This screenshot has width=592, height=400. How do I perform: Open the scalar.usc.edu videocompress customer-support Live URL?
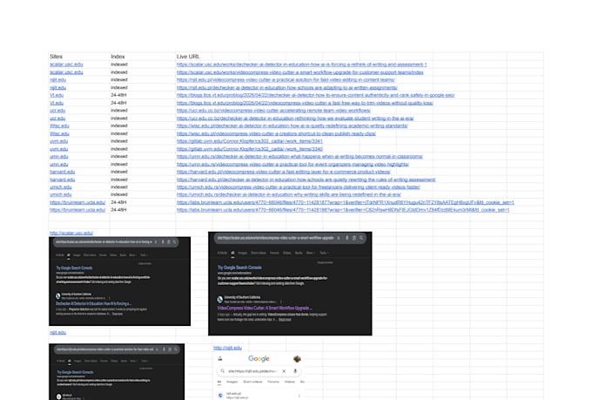coord(299,72)
